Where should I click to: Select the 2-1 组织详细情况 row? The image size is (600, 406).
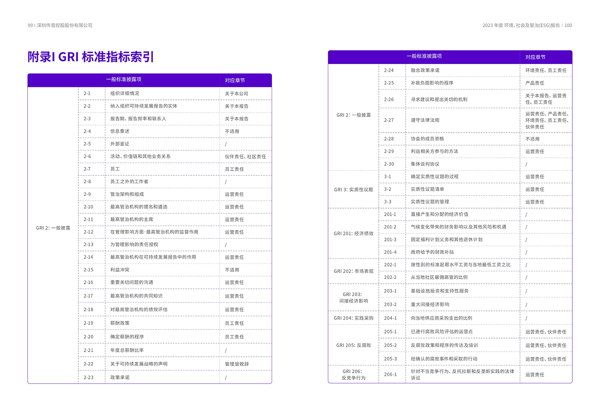(125, 94)
